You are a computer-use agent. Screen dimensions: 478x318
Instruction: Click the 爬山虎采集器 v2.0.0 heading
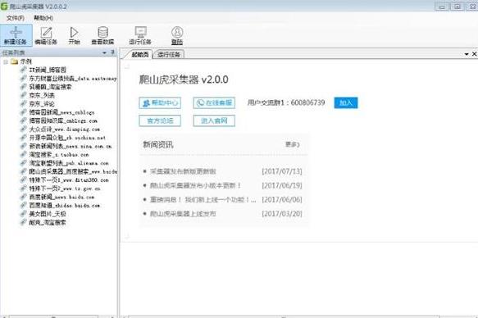(184, 79)
